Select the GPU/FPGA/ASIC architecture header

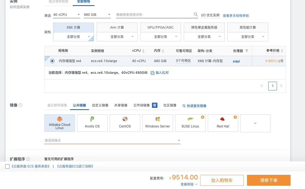tap(161, 28)
